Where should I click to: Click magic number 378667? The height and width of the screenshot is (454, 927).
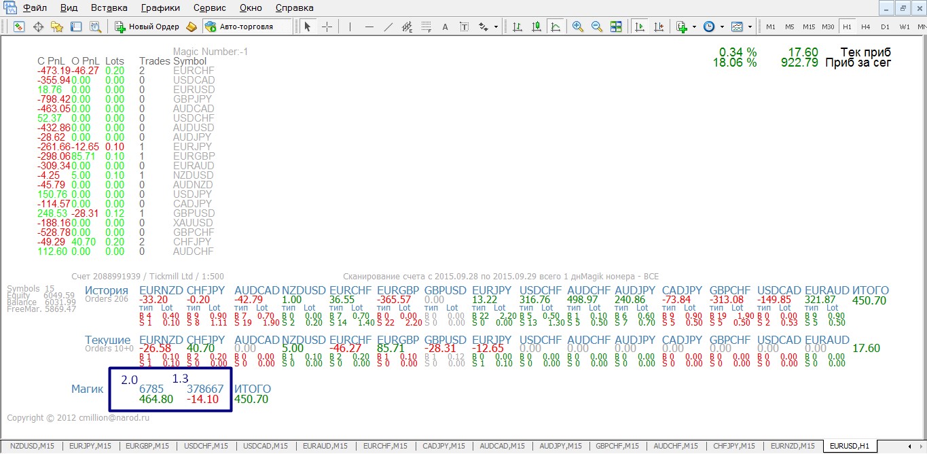[x=205, y=389]
